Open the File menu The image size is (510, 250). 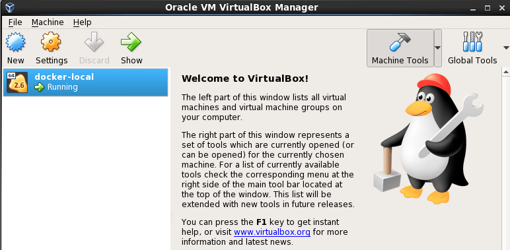(15, 22)
